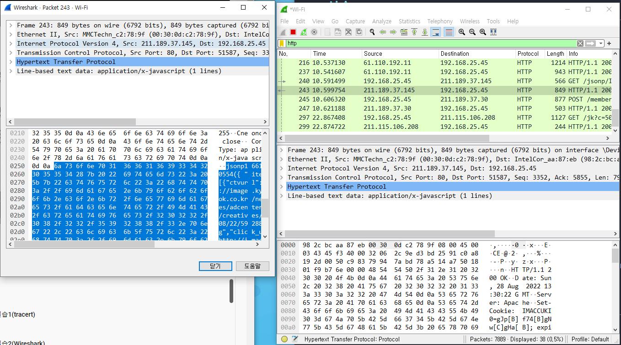The width and height of the screenshot is (621, 345).
Task: Save this capture file icon
Action: [x=338, y=32]
